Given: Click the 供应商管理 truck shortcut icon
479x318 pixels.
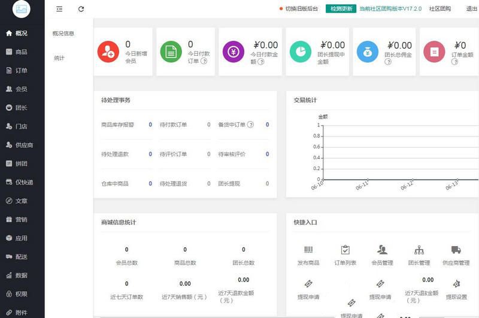Looking at the screenshot, I should (x=456, y=250).
